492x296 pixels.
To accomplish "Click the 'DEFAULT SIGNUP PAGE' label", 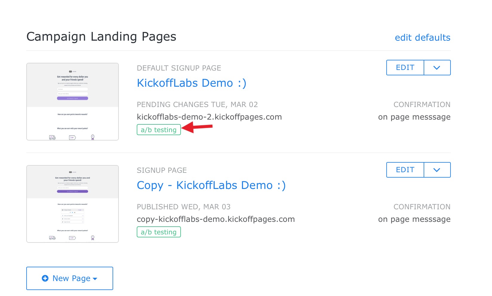I will coord(179,68).
